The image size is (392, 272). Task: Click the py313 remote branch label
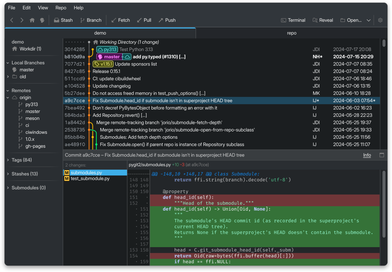coord(107,49)
